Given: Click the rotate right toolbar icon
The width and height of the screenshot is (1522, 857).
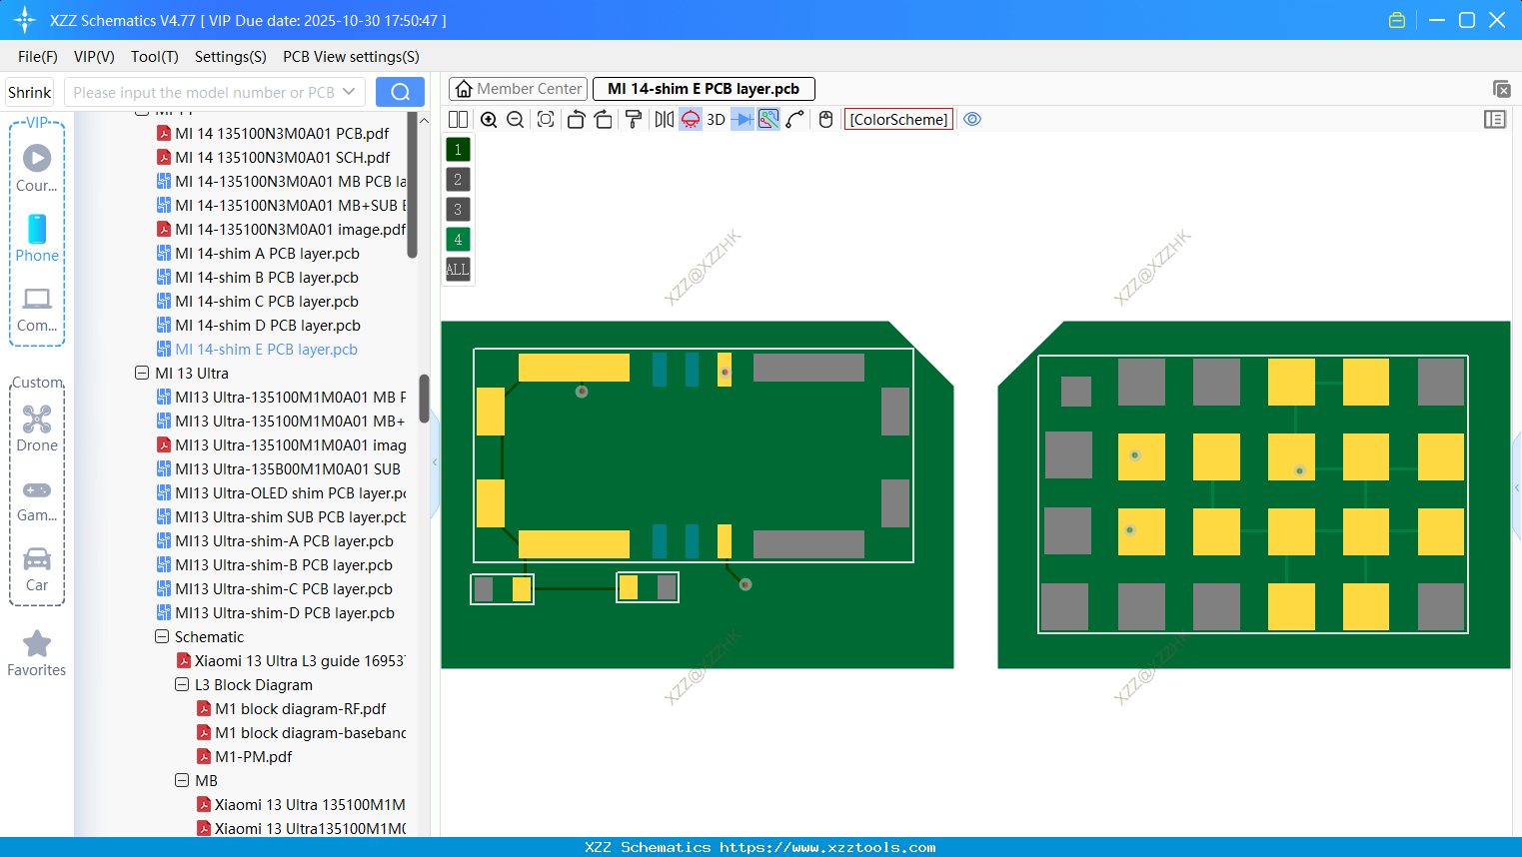Looking at the screenshot, I should [604, 119].
